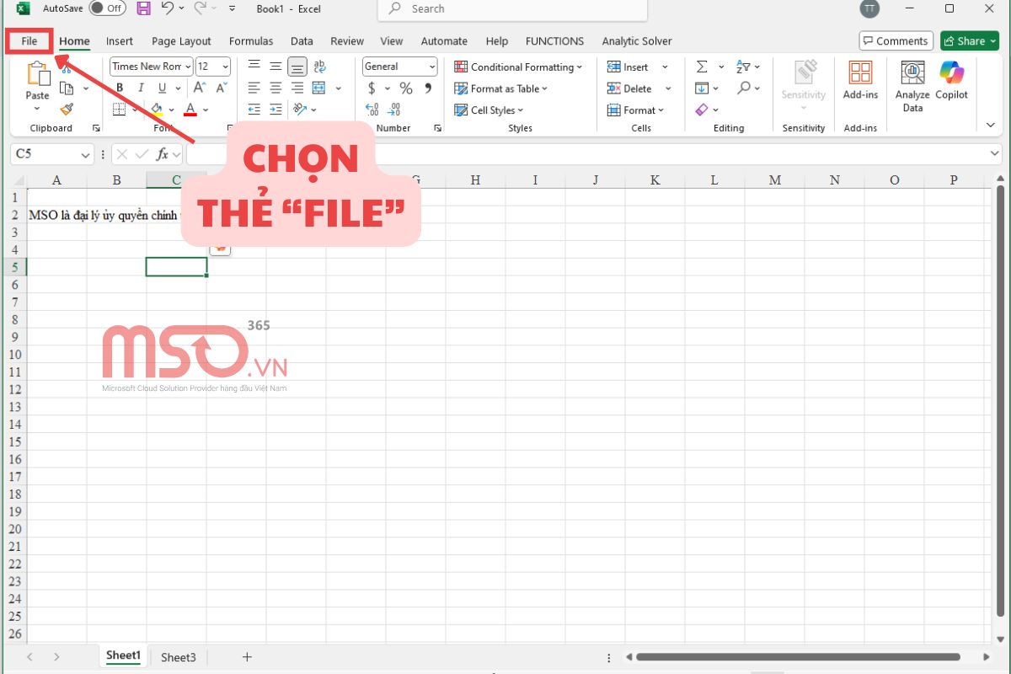Open the font size dropdown
The height and width of the screenshot is (674, 1011).
coord(224,67)
